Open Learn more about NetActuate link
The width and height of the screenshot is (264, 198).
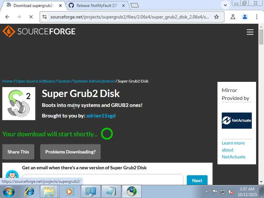234,150
